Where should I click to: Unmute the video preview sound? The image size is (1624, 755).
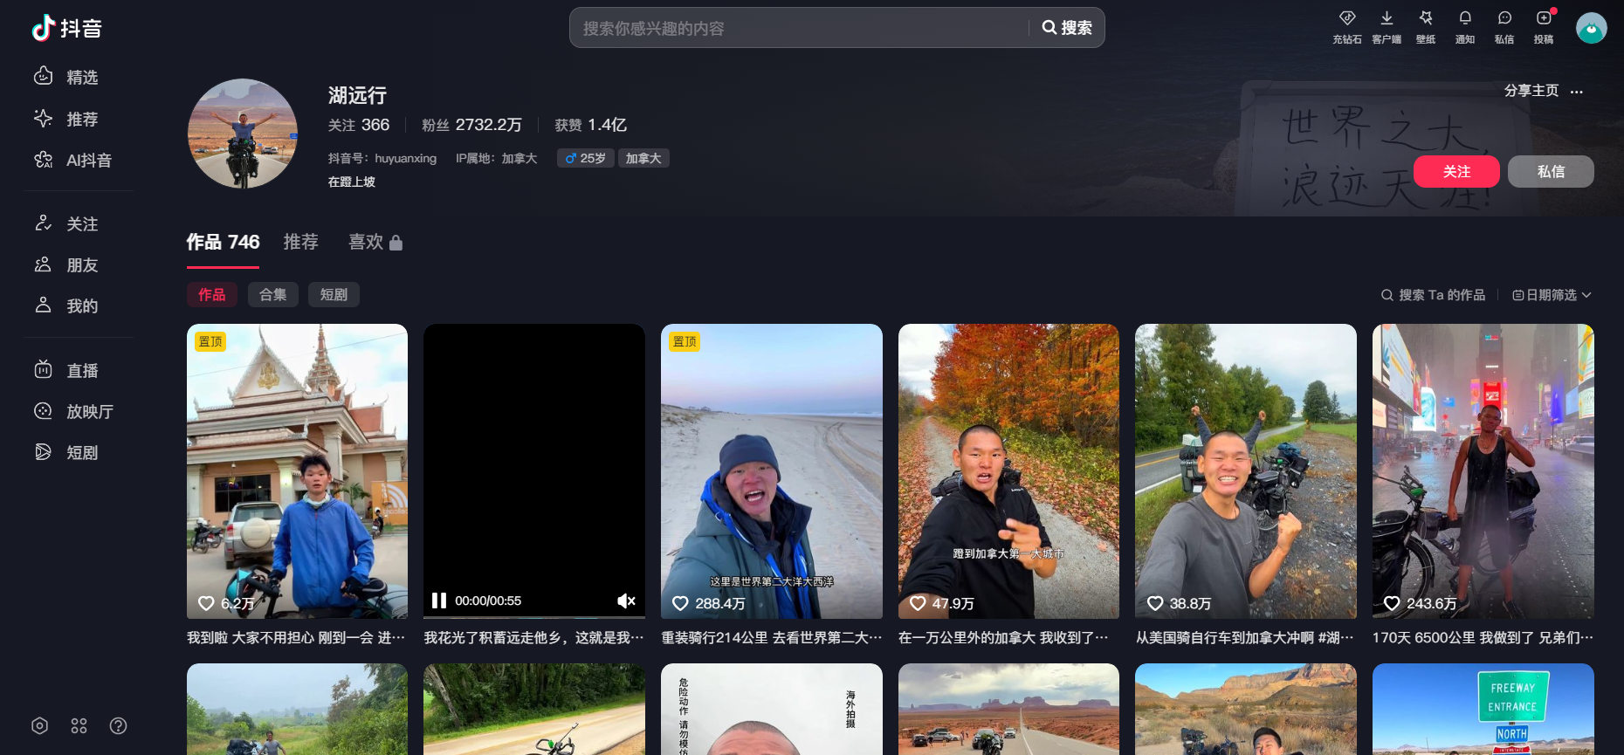click(626, 601)
